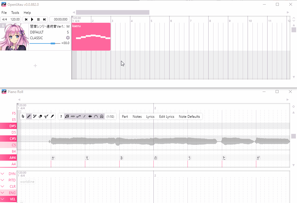Add a new track with the plus button
This screenshot has height=203, width=297.
point(35,66)
